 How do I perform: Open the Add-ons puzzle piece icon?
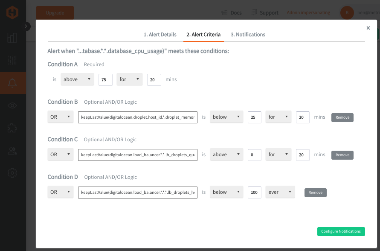pyautogui.click(x=12, y=128)
